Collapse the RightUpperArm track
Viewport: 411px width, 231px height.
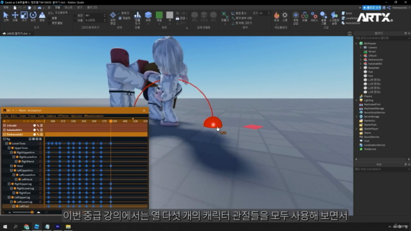pyautogui.click(x=12, y=153)
